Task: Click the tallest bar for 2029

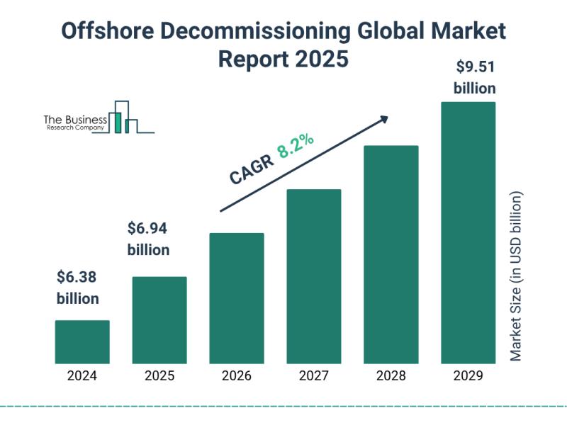Action: (x=468, y=232)
